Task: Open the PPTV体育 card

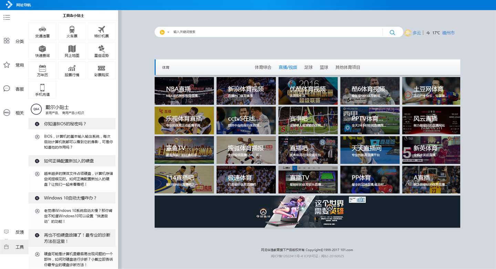Action: (x=370, y=120)
